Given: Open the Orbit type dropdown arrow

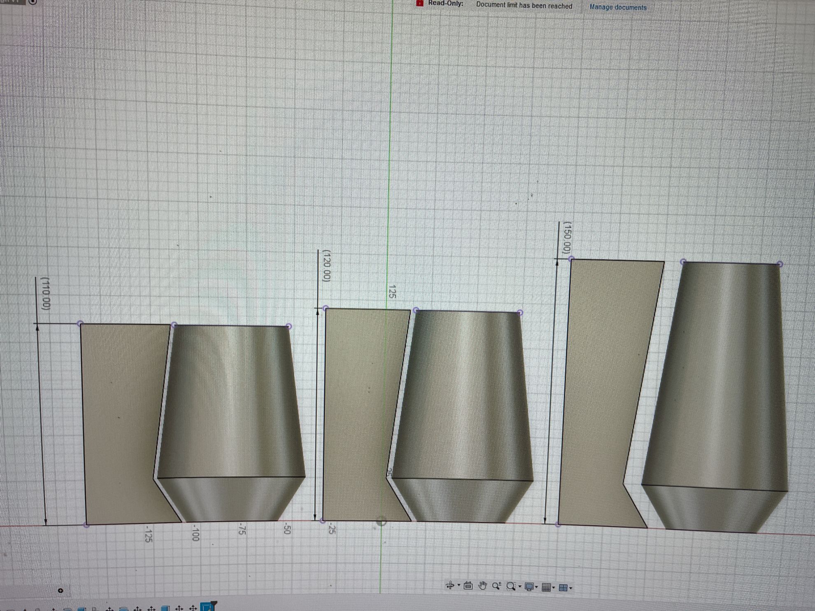Looking at the screenshot, I should 459,585.
